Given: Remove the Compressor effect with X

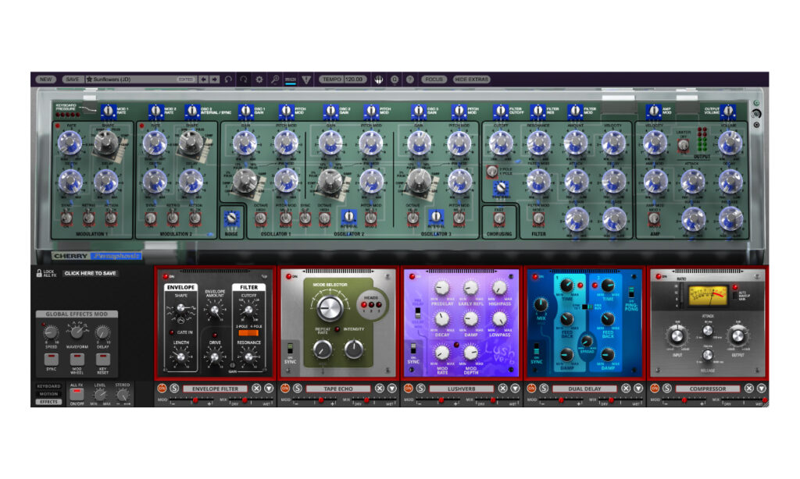Looking at the screenshot, I should [x=749, y=389].
